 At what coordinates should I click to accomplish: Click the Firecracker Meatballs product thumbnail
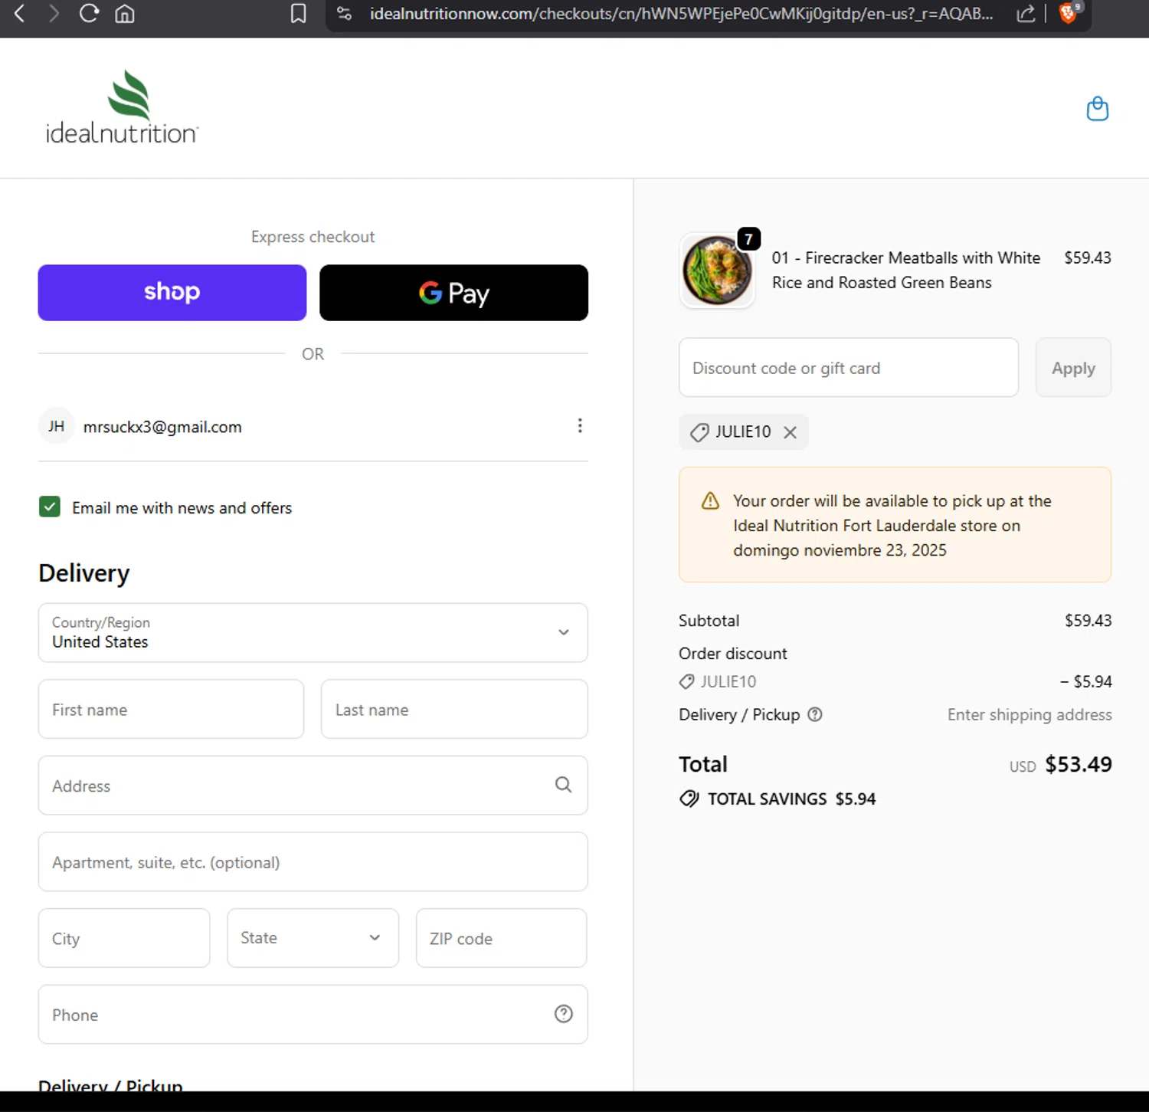tap(717, 270)
